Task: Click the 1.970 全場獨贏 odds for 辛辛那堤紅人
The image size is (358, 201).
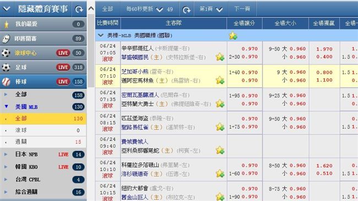Action: point(324,49)
